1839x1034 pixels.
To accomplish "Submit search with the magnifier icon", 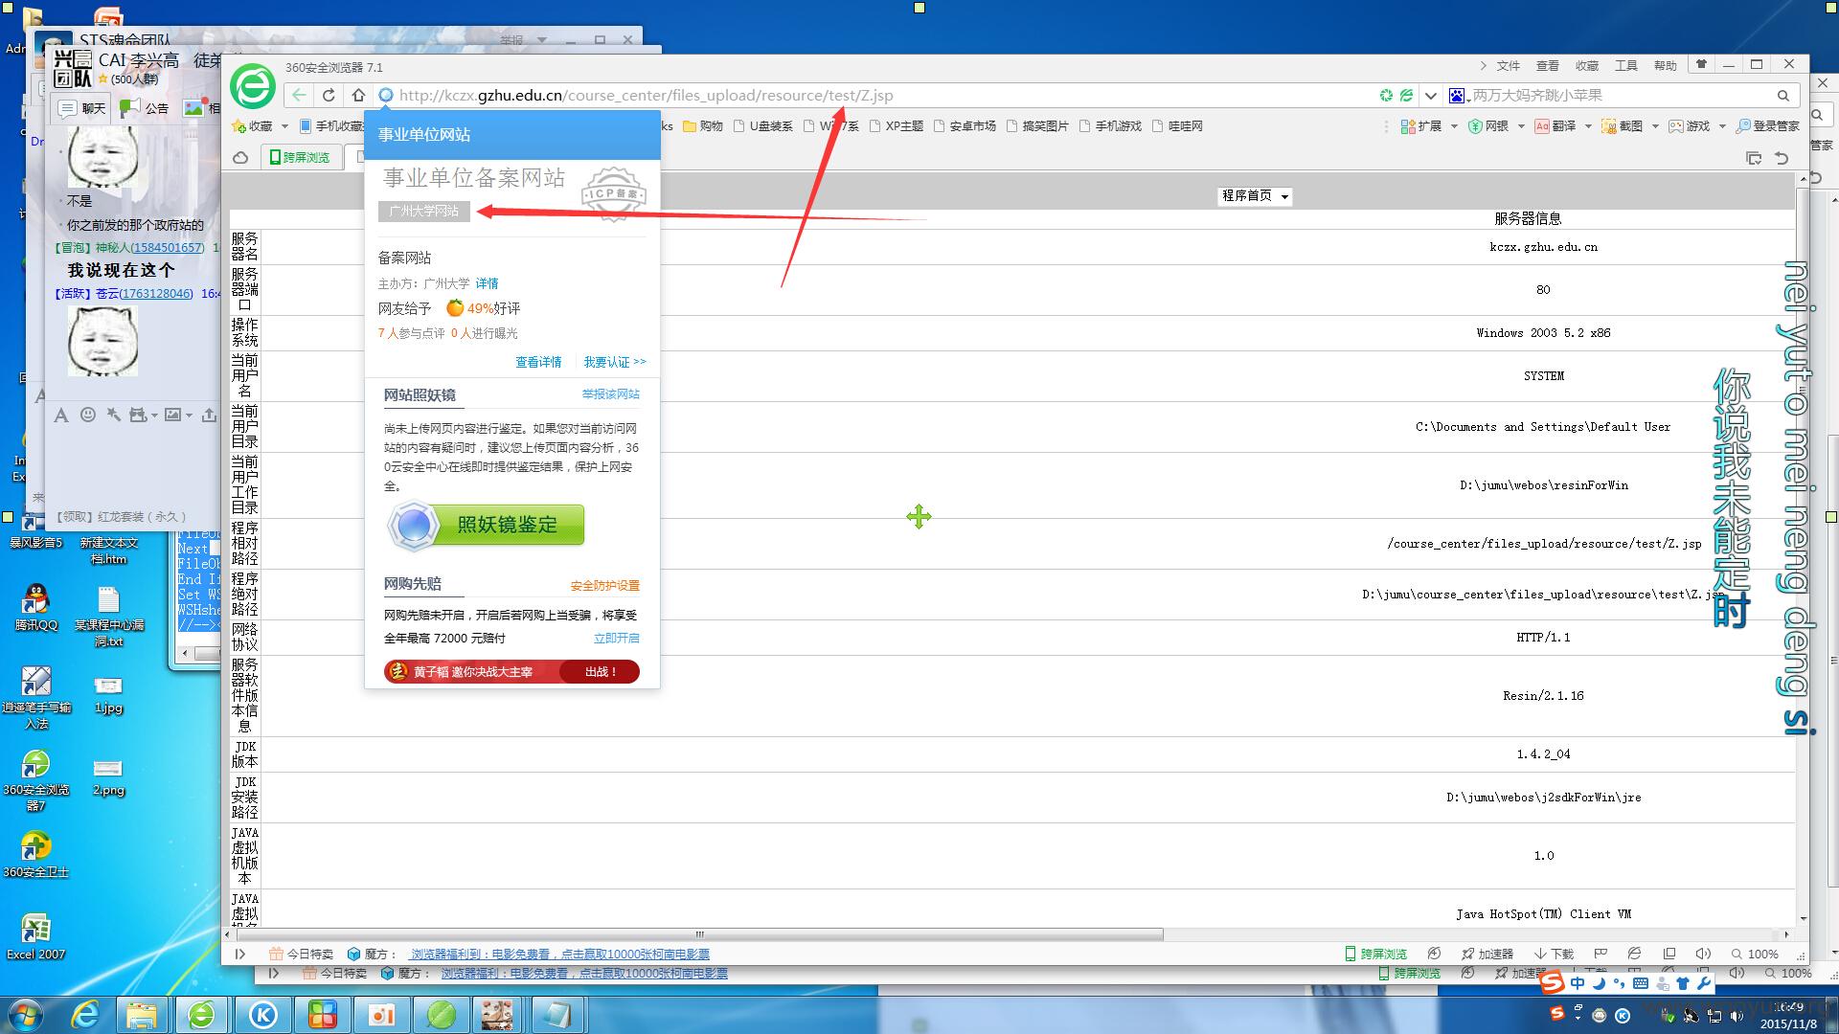I will point(1783,95).
